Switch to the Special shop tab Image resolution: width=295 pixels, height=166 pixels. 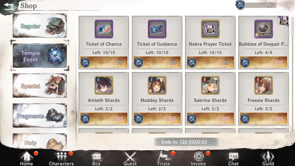[x=40, y=86]
